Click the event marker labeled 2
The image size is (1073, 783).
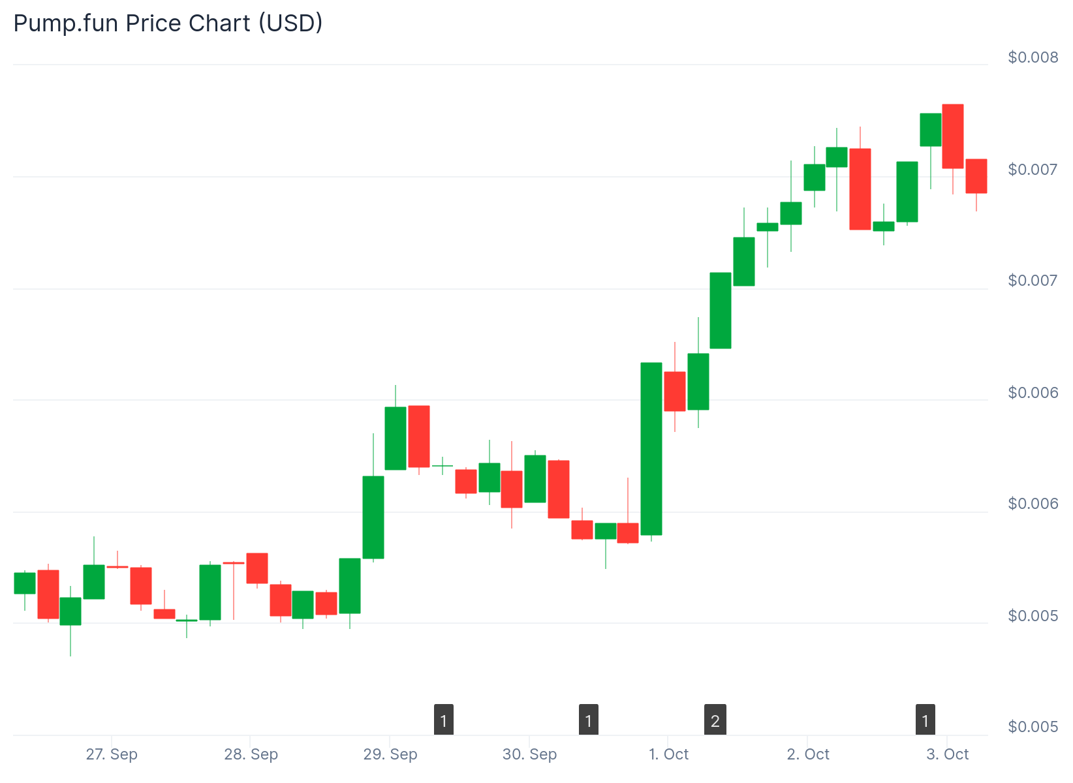[715, 720]
